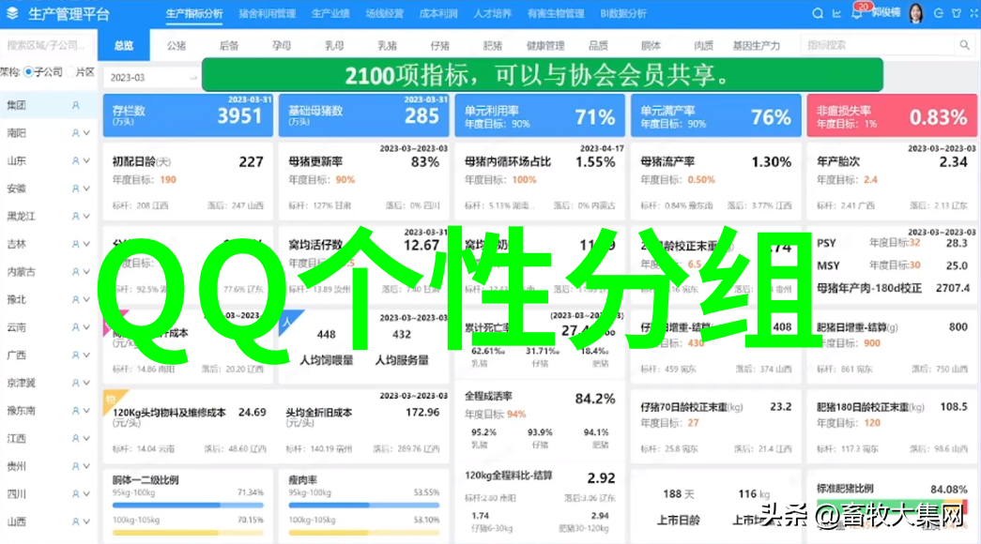Viewport: 981px width, 544px height.
Task: Expand the 安徽 row chevron
Action: click(x=87, y=189)
